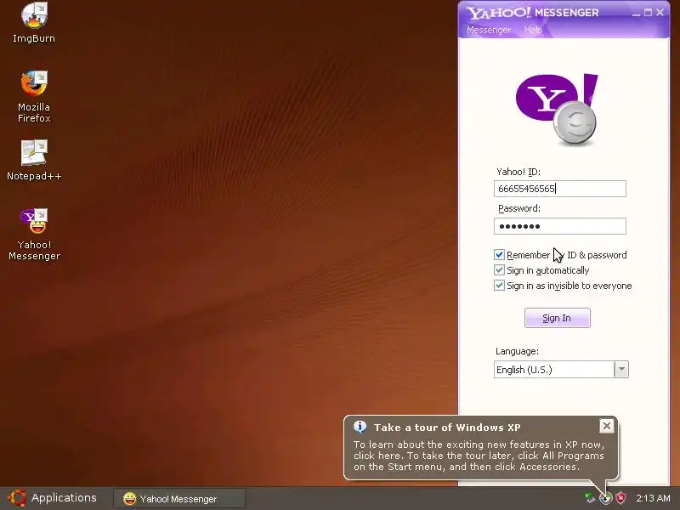Close the Yahoo! Messenger window
680x510 pixels.
[x=660, y=13]
